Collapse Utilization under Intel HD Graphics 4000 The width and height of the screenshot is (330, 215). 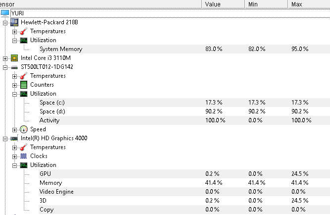(x=14, y=165)
